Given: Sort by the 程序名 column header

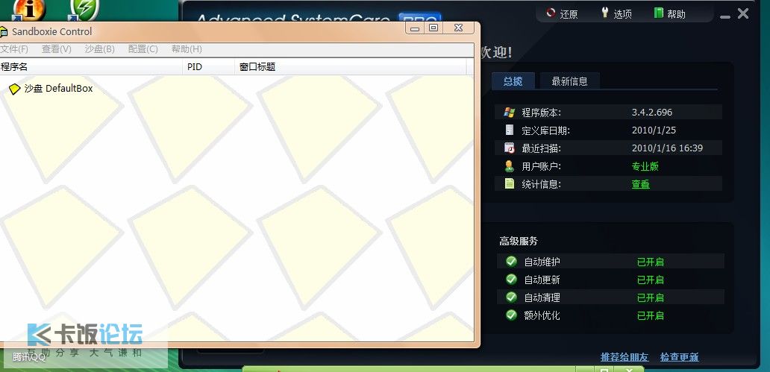Looking at the screenshot, I should pyautogui.click(x=91, y=67).
